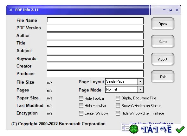
Task: Click the Copyright 2000-2022 Bureausoft Corporation text
Action: coord(58,124)
